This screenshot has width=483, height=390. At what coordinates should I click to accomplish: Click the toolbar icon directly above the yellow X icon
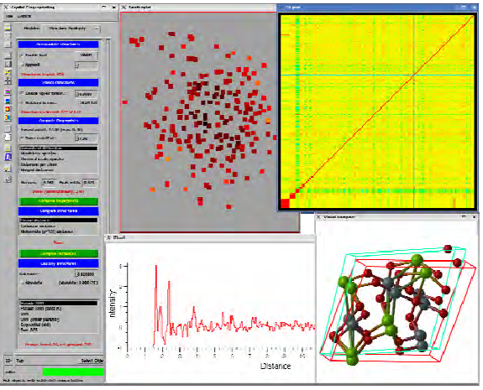[x=8, y=64]
